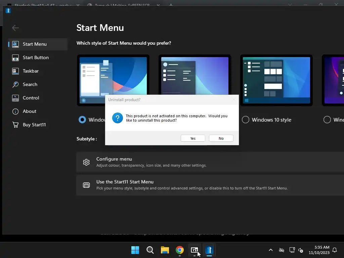Open the Start Menu sidebar section
The height and width of the screenshot is (258, 344).
tap(38, 44)
